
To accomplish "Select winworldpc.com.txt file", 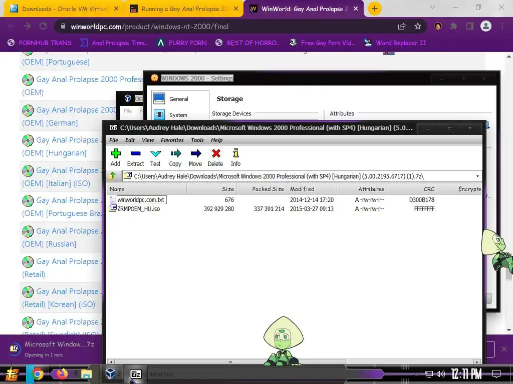I will pyautogui.click(x=141, y=199).
